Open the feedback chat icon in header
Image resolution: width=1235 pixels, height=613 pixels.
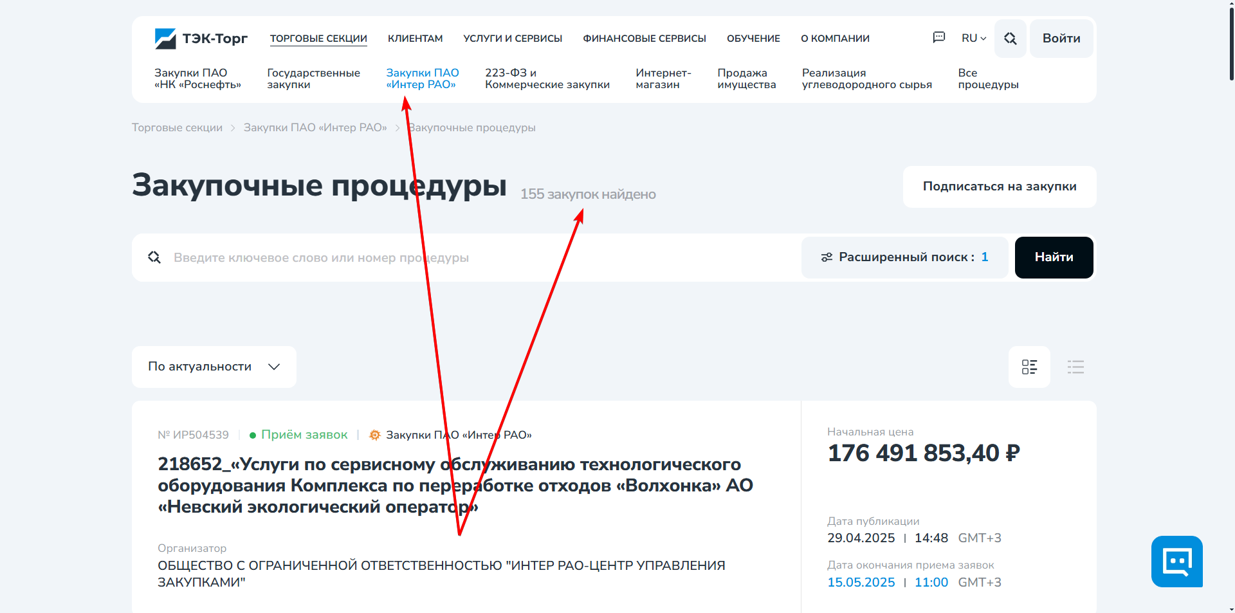(x=939, y=38)
